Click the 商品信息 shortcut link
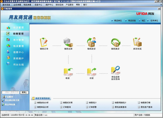 point(131,21)
